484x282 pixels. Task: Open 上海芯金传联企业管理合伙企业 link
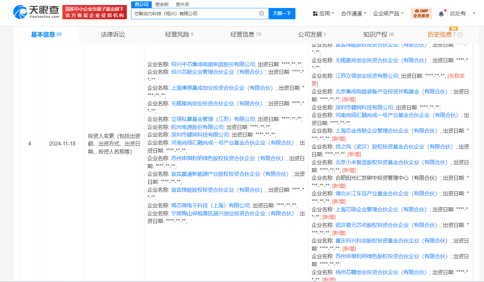pyautogui.click(x=388, y=131)
